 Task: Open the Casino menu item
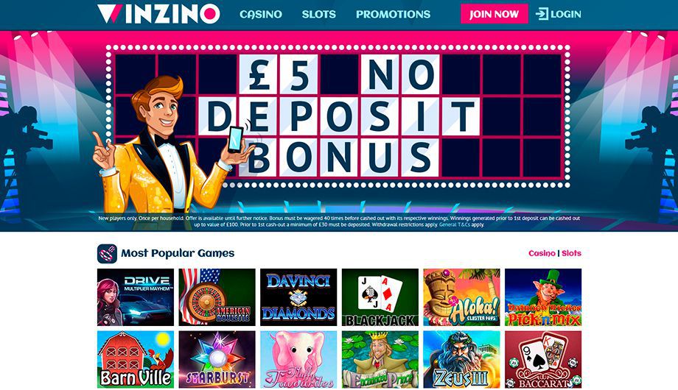click(x=261, y=14)
